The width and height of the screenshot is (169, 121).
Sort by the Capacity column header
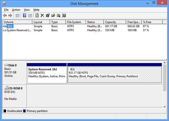pyautogui.click(x=115, y=22)
